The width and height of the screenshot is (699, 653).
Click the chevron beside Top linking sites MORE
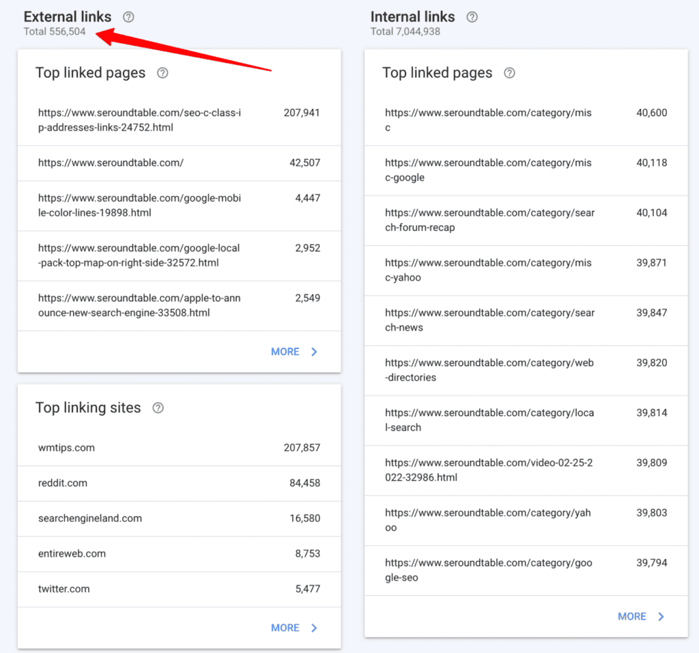coord(314,628)
